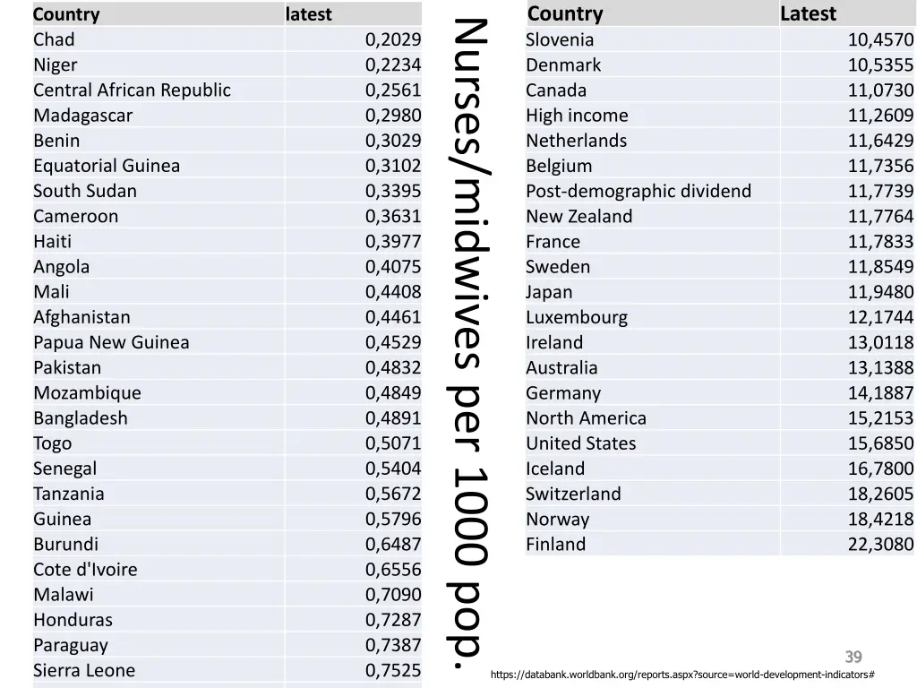
Task: Open the databank.worldbank.org source link
Action: pos(682,675)
